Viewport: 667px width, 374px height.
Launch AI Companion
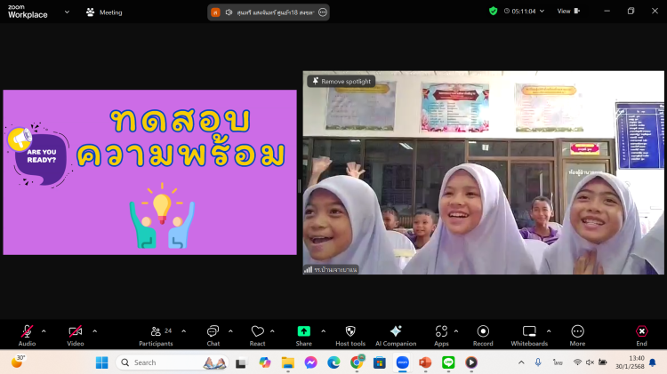[x=396, y=335]
